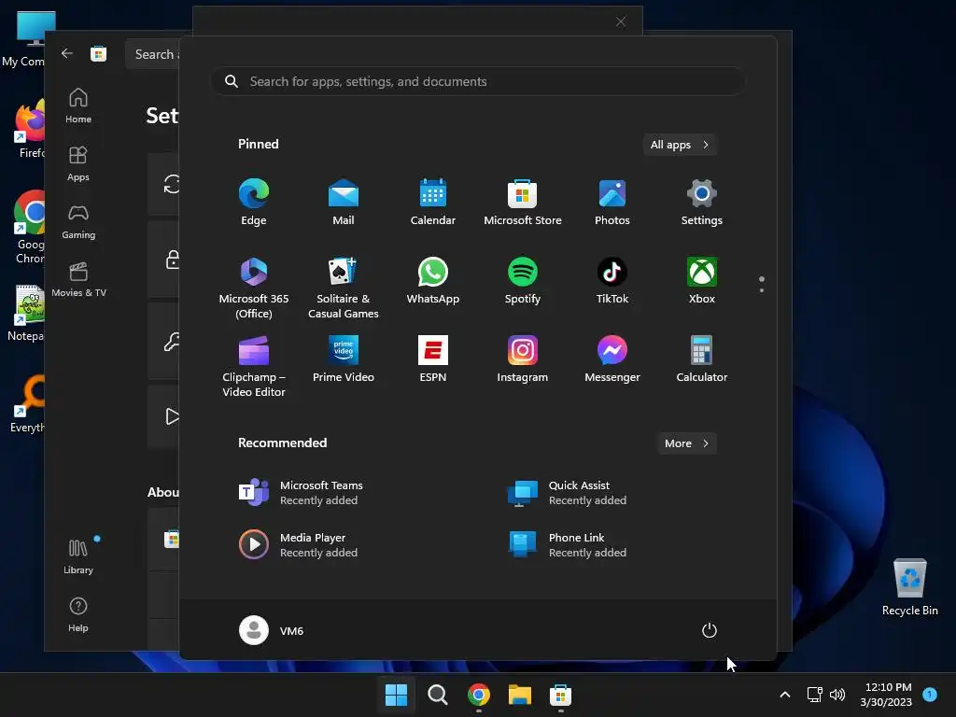Open File Explorer from the taskbar
This screenshot has height=717, width=956.
[519, 695]
